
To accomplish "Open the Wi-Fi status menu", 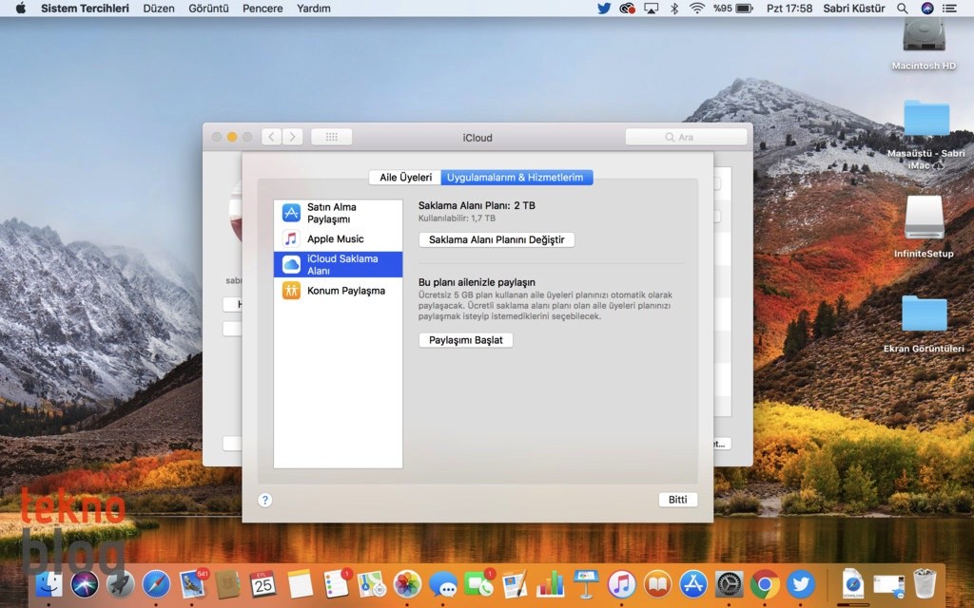I will [x=697, y=8].
